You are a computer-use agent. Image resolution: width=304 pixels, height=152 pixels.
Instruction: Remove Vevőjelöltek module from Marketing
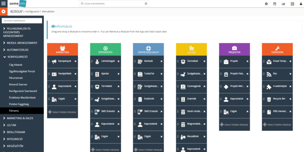pyautogui.click(x=76, y=74)
